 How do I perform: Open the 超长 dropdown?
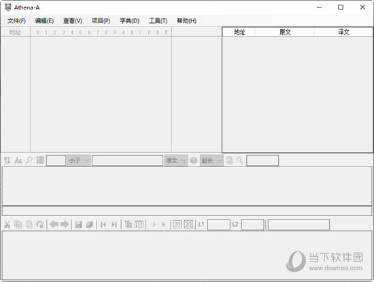coord(211,160)
